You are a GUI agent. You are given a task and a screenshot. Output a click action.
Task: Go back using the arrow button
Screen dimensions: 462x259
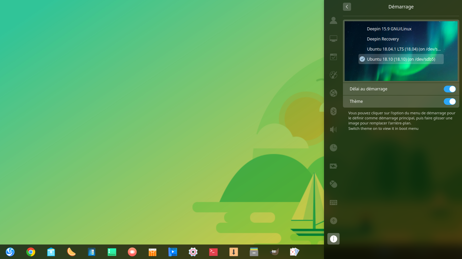(x=347, y=7)
